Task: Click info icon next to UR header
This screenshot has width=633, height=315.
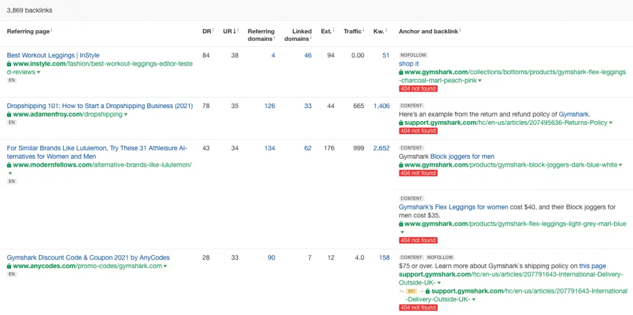Action: tap(238, 30)
